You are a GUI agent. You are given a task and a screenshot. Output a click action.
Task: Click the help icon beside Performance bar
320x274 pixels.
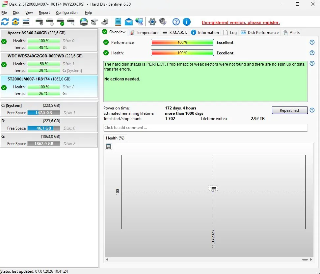click(x=312, y=42)
